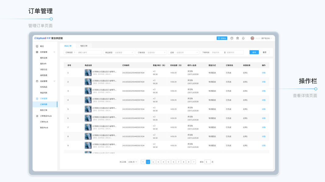Open the customer service headset icon

pos(238,38)
